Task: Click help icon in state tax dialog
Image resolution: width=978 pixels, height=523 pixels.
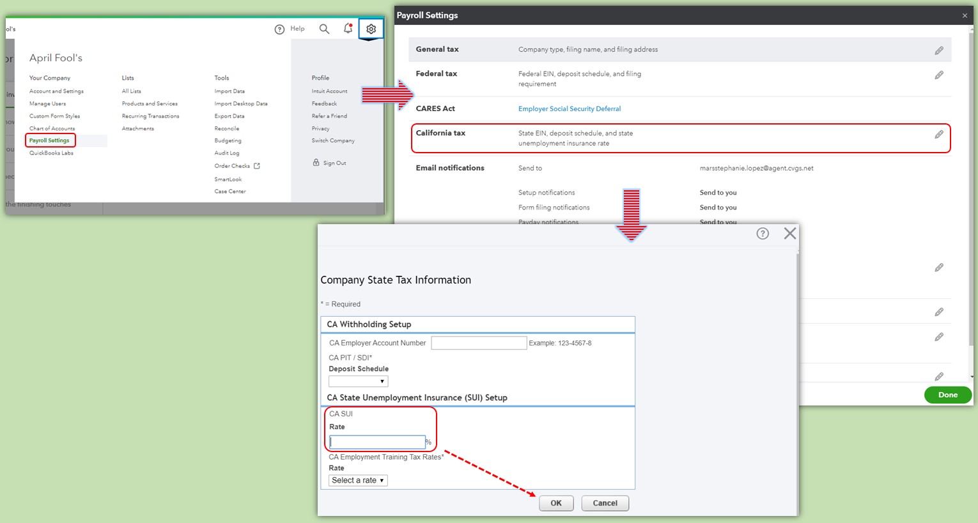Action: point(763,233)
